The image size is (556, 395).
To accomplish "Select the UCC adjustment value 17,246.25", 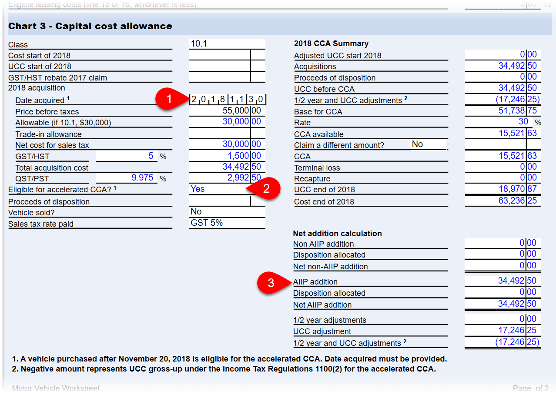I will click(x=503, y=331).
